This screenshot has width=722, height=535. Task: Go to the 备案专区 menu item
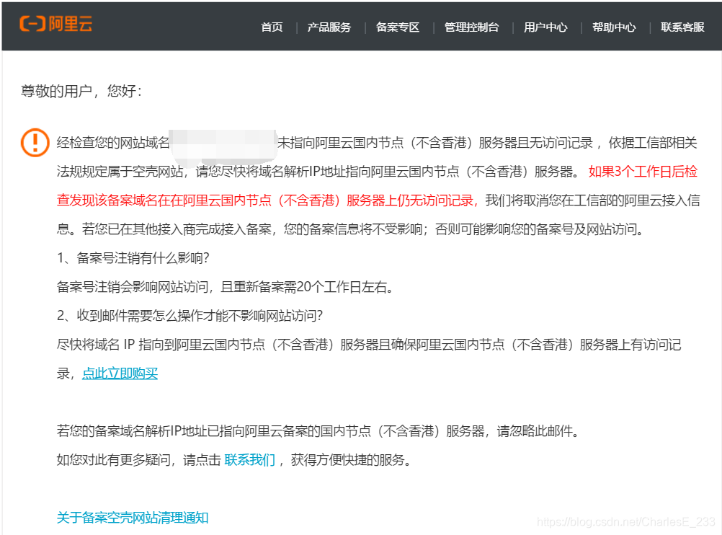[x=398, y=27]
